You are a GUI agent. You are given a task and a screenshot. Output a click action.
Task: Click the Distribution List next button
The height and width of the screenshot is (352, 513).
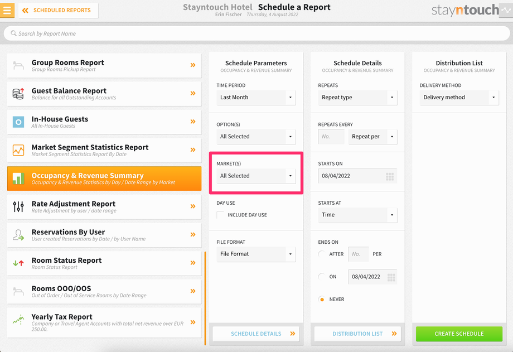tap(357, 334)
